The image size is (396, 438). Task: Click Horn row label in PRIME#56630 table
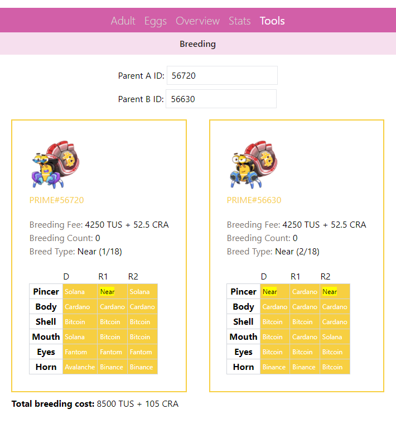[x=244, y=367]
